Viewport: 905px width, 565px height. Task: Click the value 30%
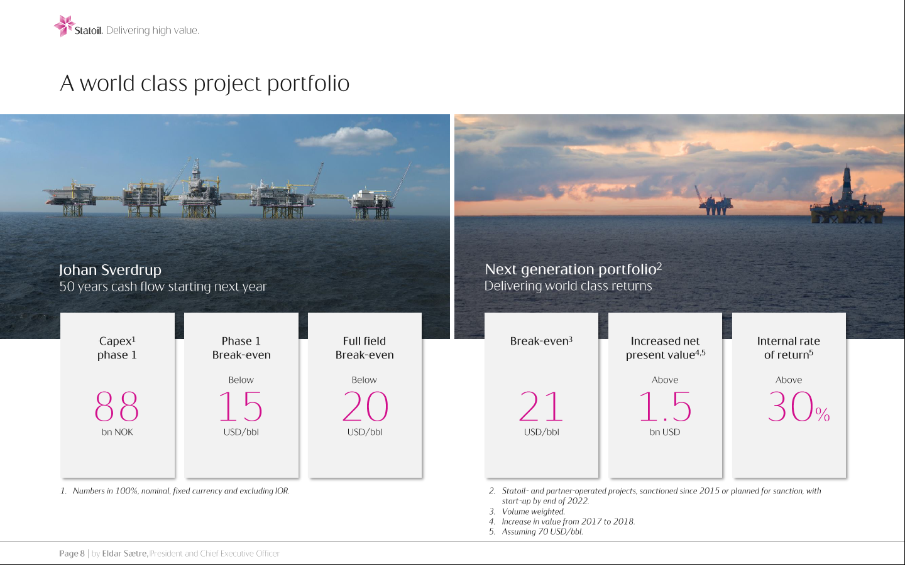coord(799,407)
